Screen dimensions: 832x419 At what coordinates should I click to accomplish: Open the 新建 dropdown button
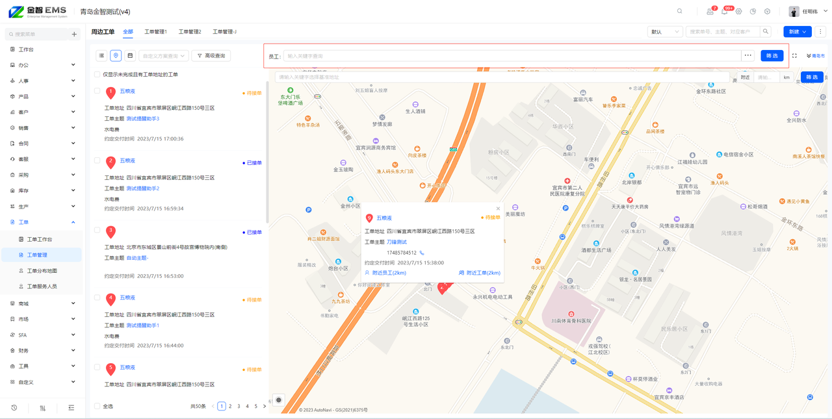click(798, 32)
